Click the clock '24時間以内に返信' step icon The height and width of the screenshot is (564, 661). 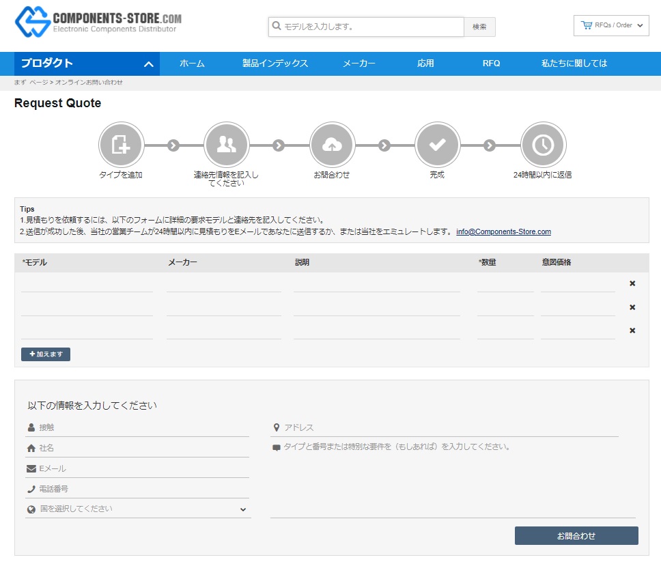click(542, 145)
